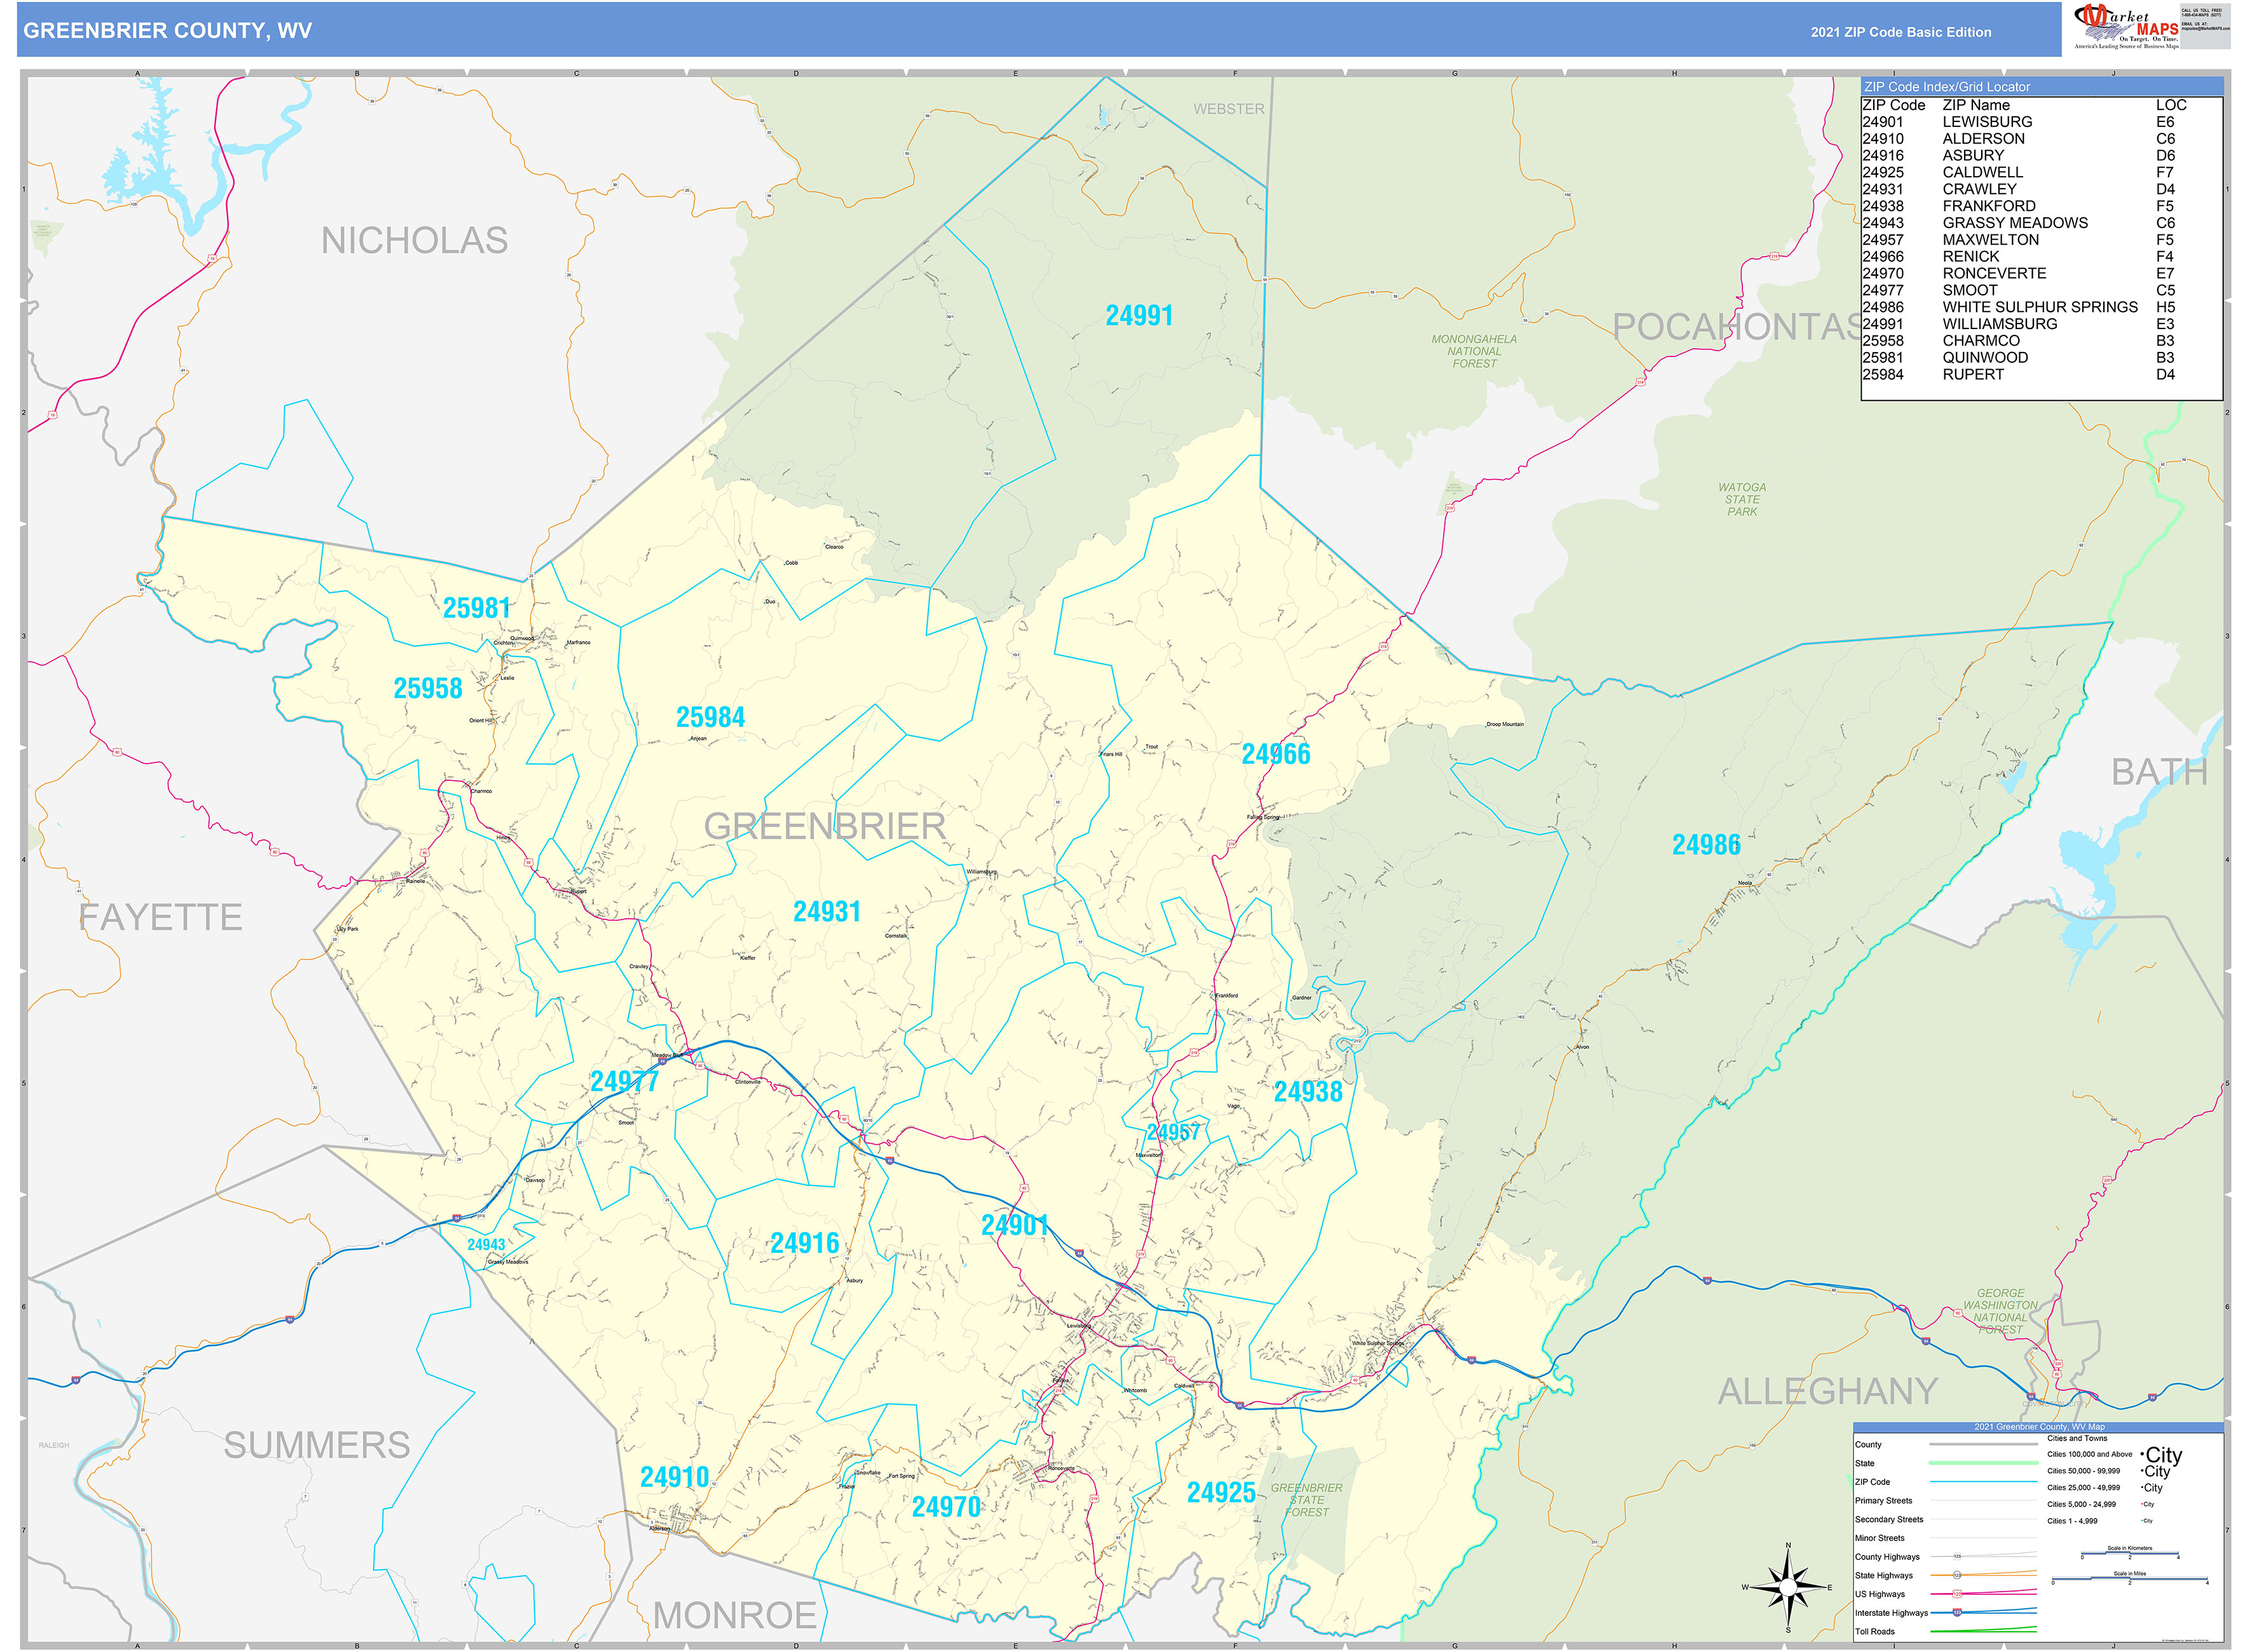This screenshot has width=2250, height=1652.
Task: Expand the Cities and Towns legend section
Action: point(2078,1439)
